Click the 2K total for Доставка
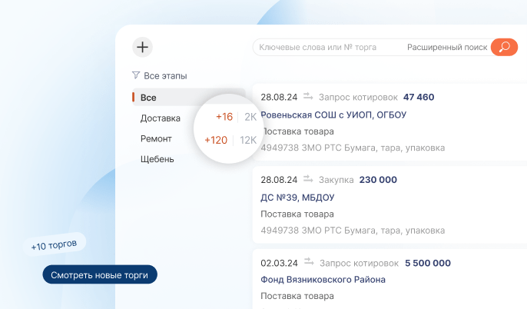Viewport: 527px width, 309px height. [250, 117]
